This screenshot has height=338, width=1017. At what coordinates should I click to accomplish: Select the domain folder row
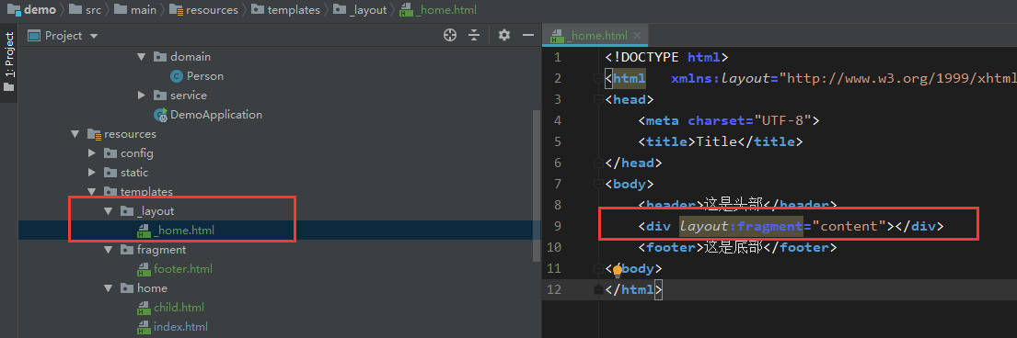coord(191,57)
